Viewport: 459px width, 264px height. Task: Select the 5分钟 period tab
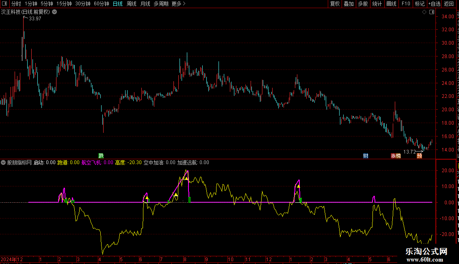click(47, 4)
